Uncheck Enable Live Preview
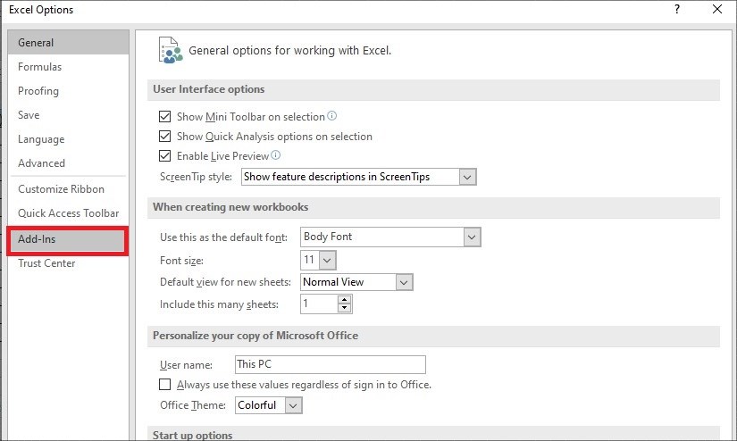The height and width of the screenshot is (441, 737). coord(164,156)
